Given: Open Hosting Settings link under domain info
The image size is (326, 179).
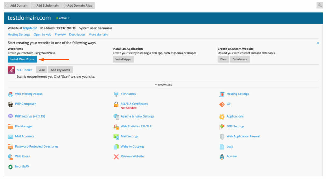Looking at the screenshot, I should pos(19,34).
